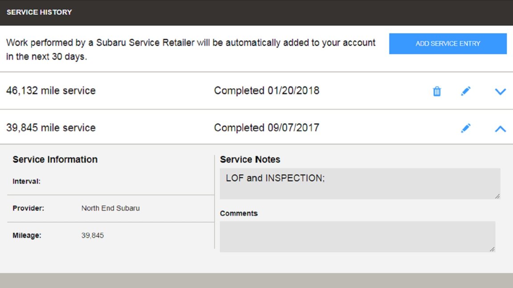Screen dimensions: 513x288
Task: Grab the Service Notes resize handle
Action: (x=497, y=196)
